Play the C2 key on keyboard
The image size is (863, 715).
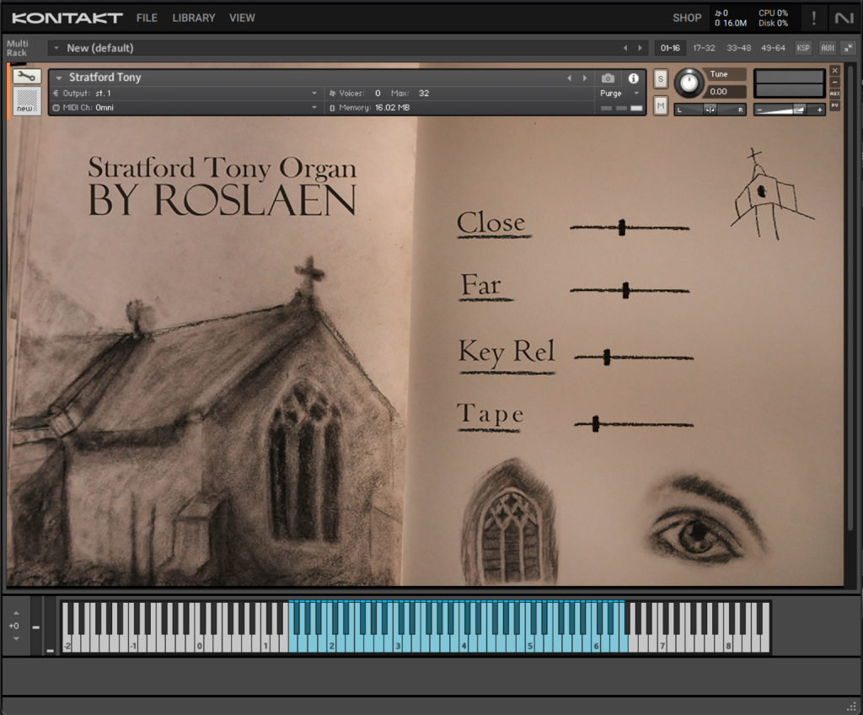tap(332, 639)
